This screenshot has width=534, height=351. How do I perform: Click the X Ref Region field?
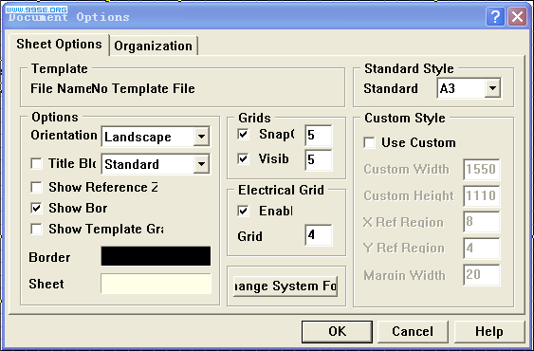[x=482, y=222]
